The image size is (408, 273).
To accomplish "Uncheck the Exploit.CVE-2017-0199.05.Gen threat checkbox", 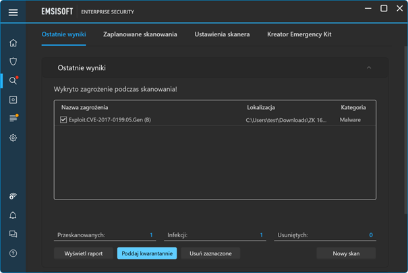I will coord(63,120).
